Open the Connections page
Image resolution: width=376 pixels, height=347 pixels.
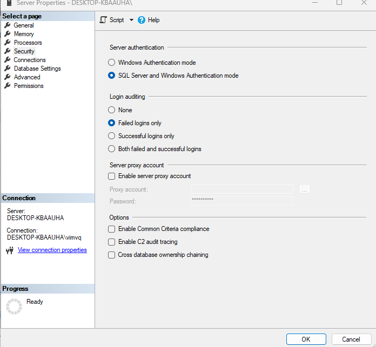click(x=30, y=60)
